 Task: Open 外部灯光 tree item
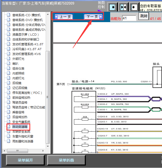18,59
